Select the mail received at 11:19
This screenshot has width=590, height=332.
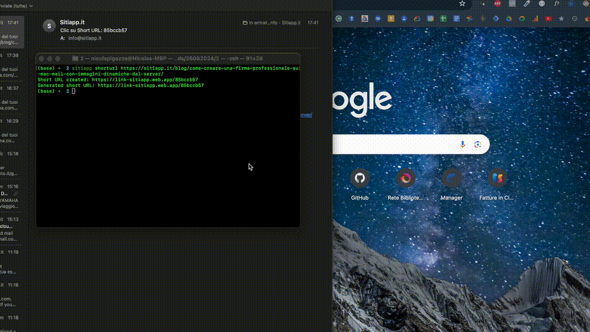tap(12, 261)
